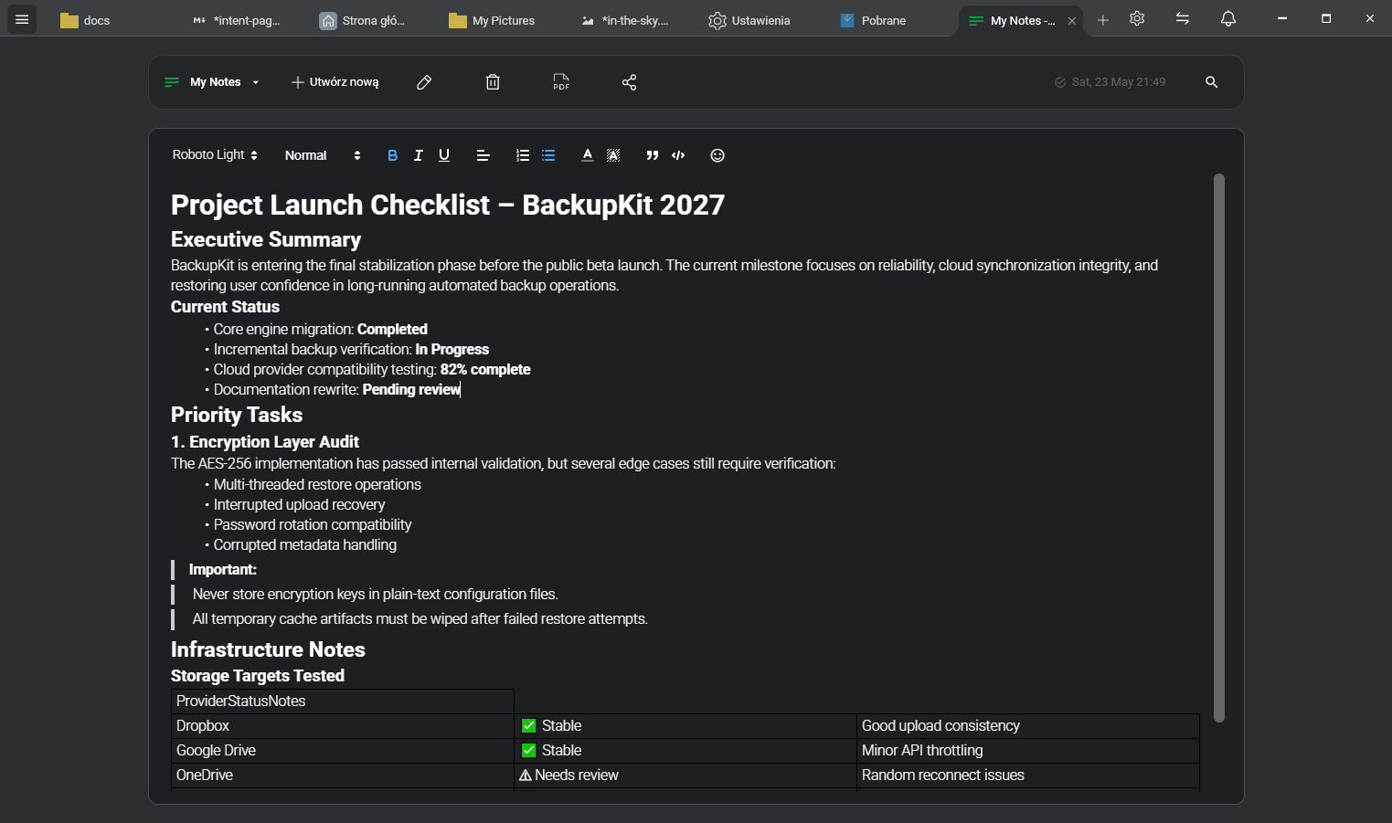Switch to the *in-the-sky... tab
Viewport: 1392px width, 823px height.
pos(625,20)
